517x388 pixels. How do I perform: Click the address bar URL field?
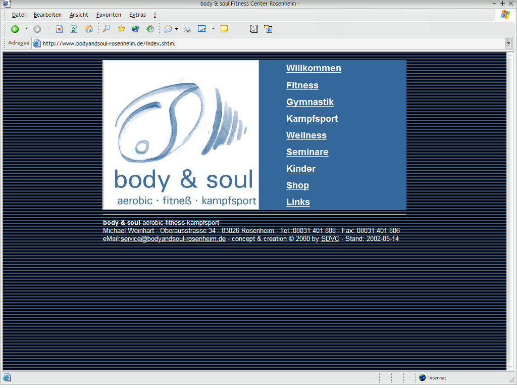(252, 43)
